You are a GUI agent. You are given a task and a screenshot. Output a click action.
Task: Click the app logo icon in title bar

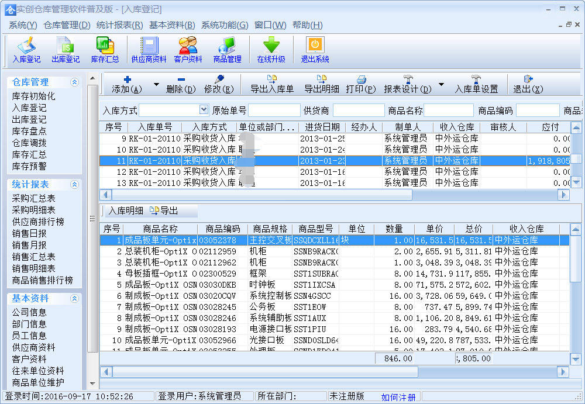click(11, 9)
